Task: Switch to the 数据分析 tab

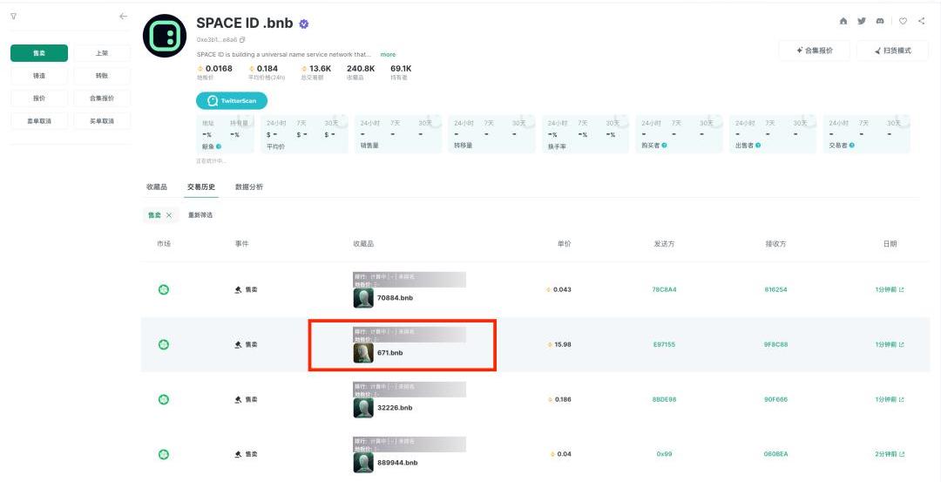Action: coord(248,187)
